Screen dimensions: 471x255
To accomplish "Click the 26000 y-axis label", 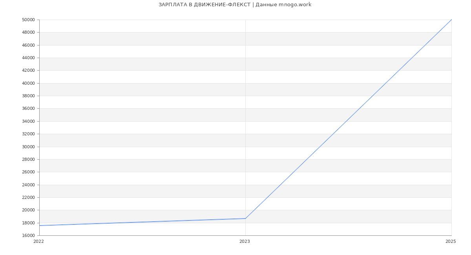I will click(29, 172).
